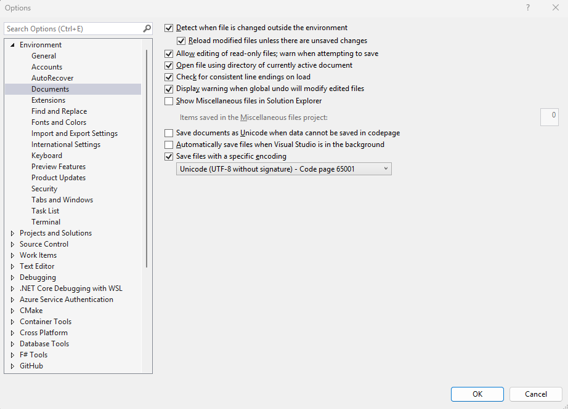The image size is (568, 409).
Task: Expand the Debugging node arrow
Action: 13,277
